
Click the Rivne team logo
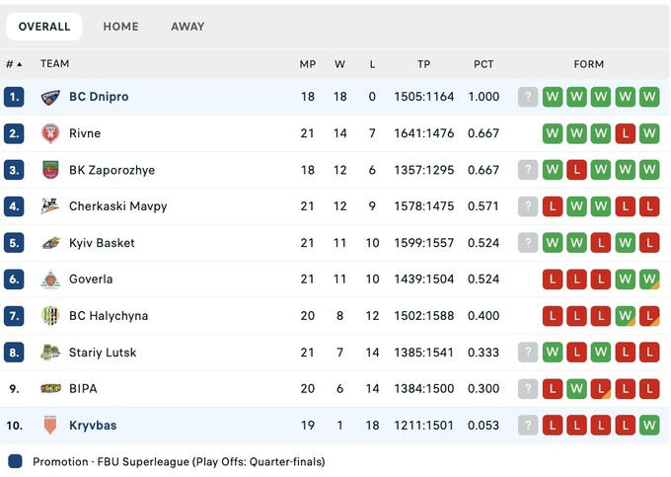[50, 133]
